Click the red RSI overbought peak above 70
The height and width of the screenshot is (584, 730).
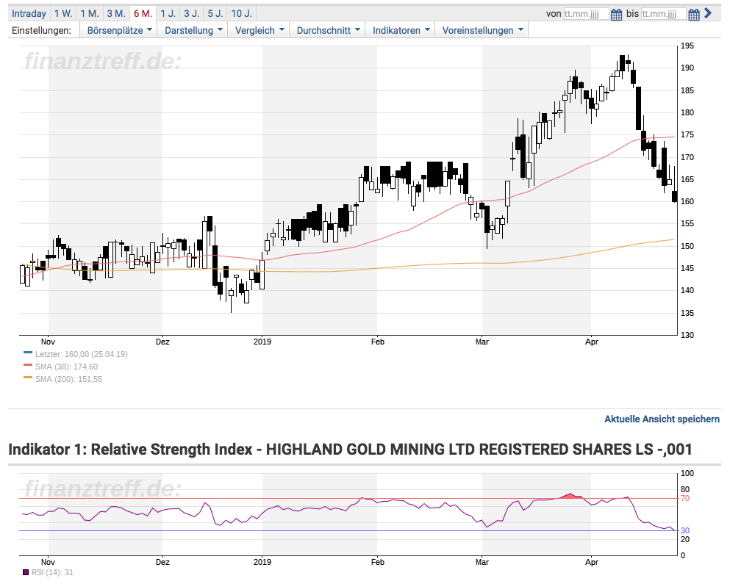[571, 496]
